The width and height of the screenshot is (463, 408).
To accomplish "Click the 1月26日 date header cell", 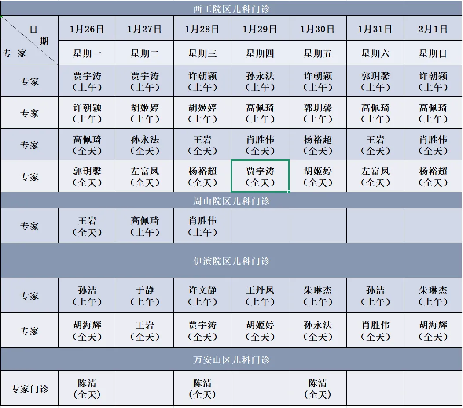I will click(x=87, y=29).
